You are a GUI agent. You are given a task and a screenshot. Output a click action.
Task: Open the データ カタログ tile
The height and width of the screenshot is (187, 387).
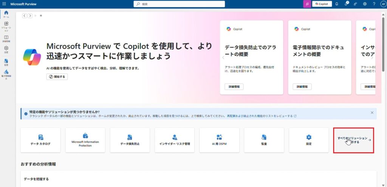pyautogui.click(x=40, y=140)
